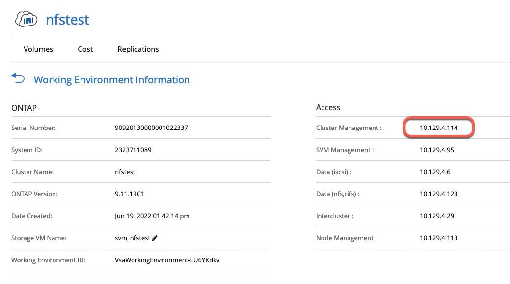Screen dimensions: 510x284
Task: Click the Date Created value
Action: click(x=152, y=216)
